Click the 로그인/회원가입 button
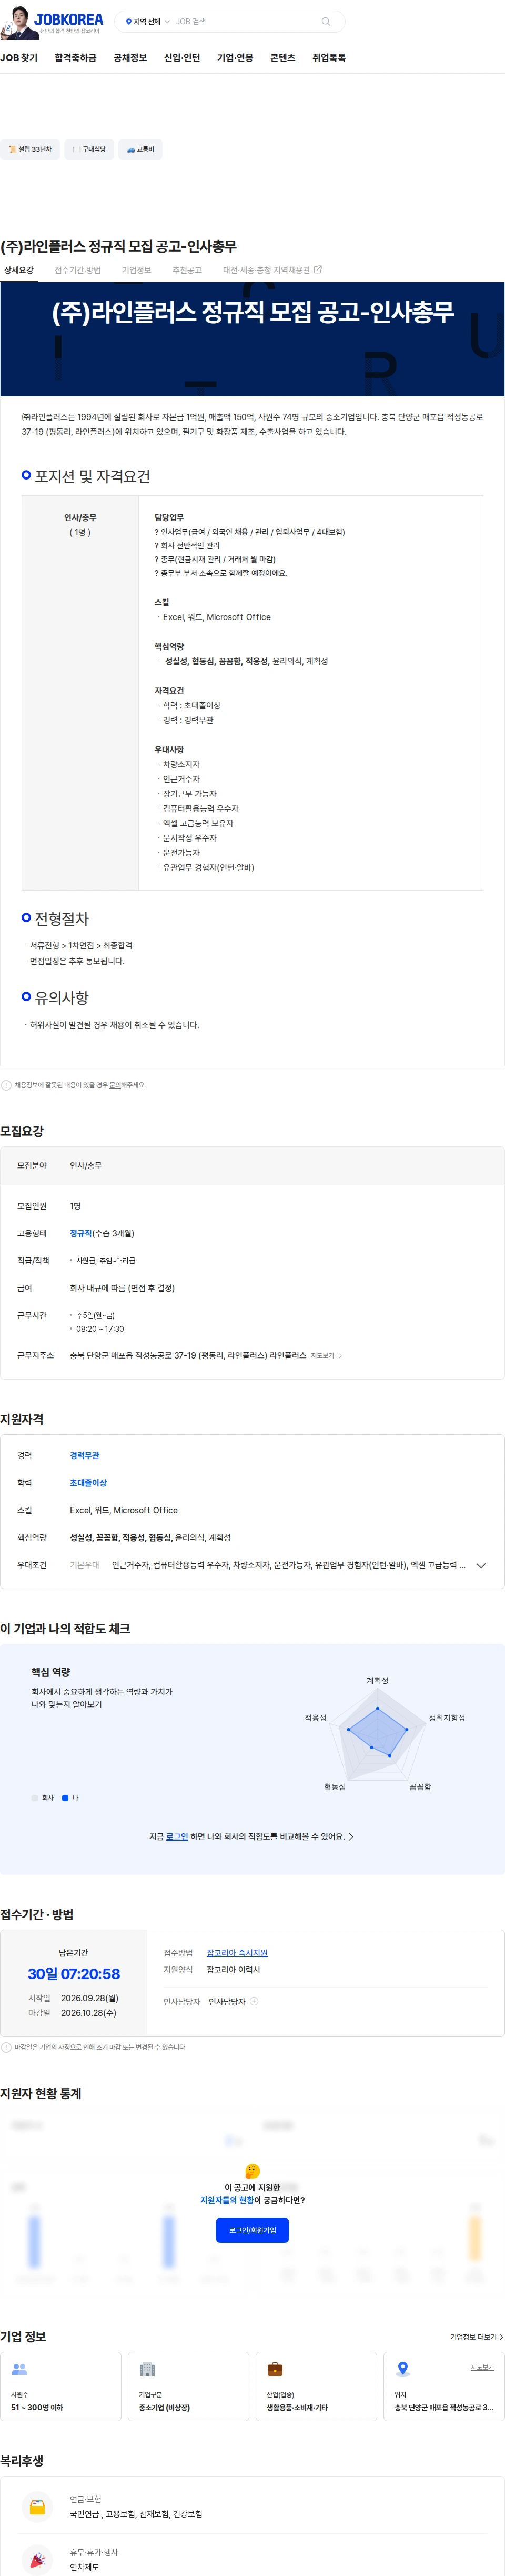Viewport: 505px width, 2576px height. pos(252,2230)
